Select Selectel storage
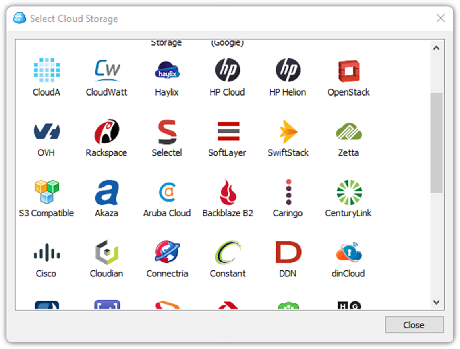Image resolution: width=460 pixels, height=349 pixels. click(167, 132)
